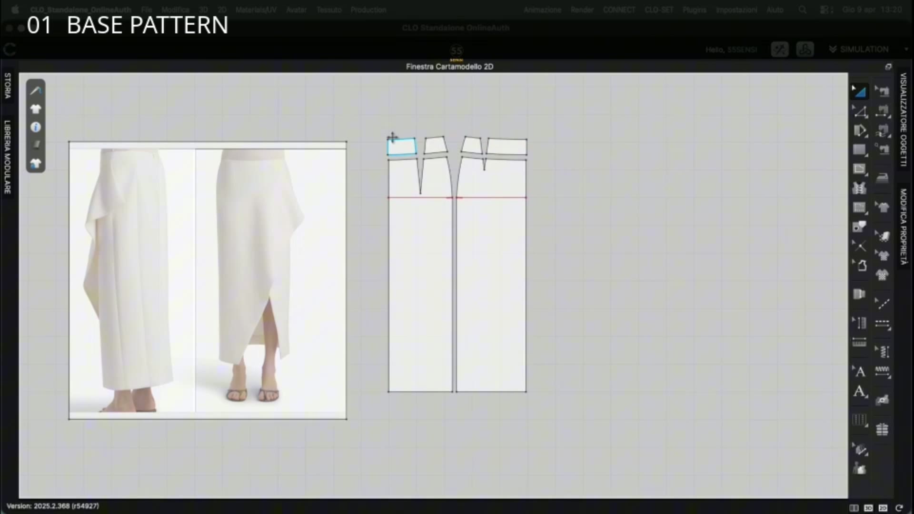Click the stacked fabric layer icon

[x=36, y=145]
